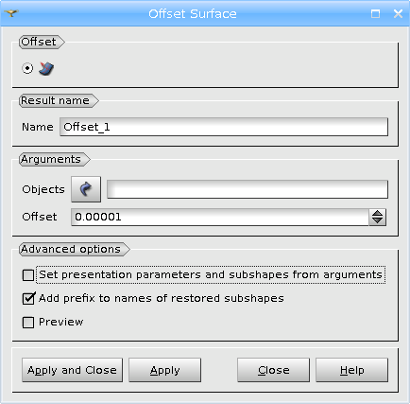Enable the Preview checkbox
Viewport: 410px width, 404px height.
click(28, 323)
